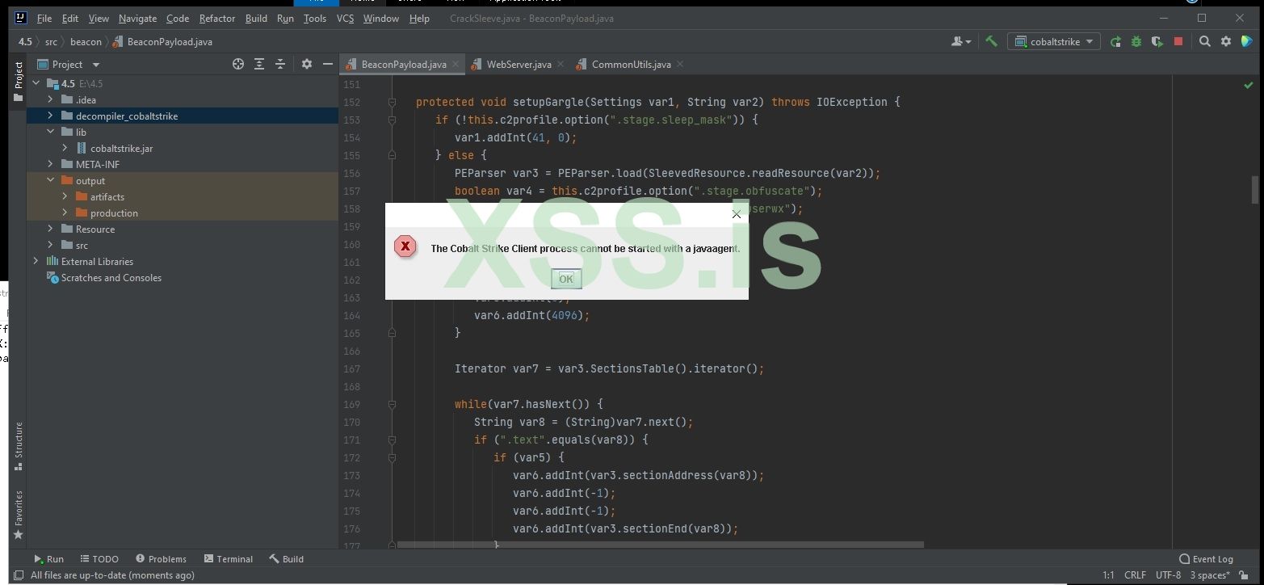The image size is (1264, 585).
Task: Click the green Debug bug icon
Action: (x=1136, y=41)
